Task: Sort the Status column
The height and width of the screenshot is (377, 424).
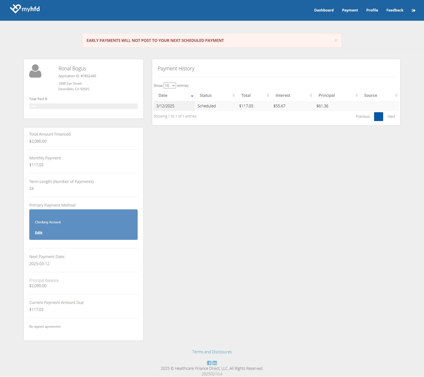Action: point(234,95)
